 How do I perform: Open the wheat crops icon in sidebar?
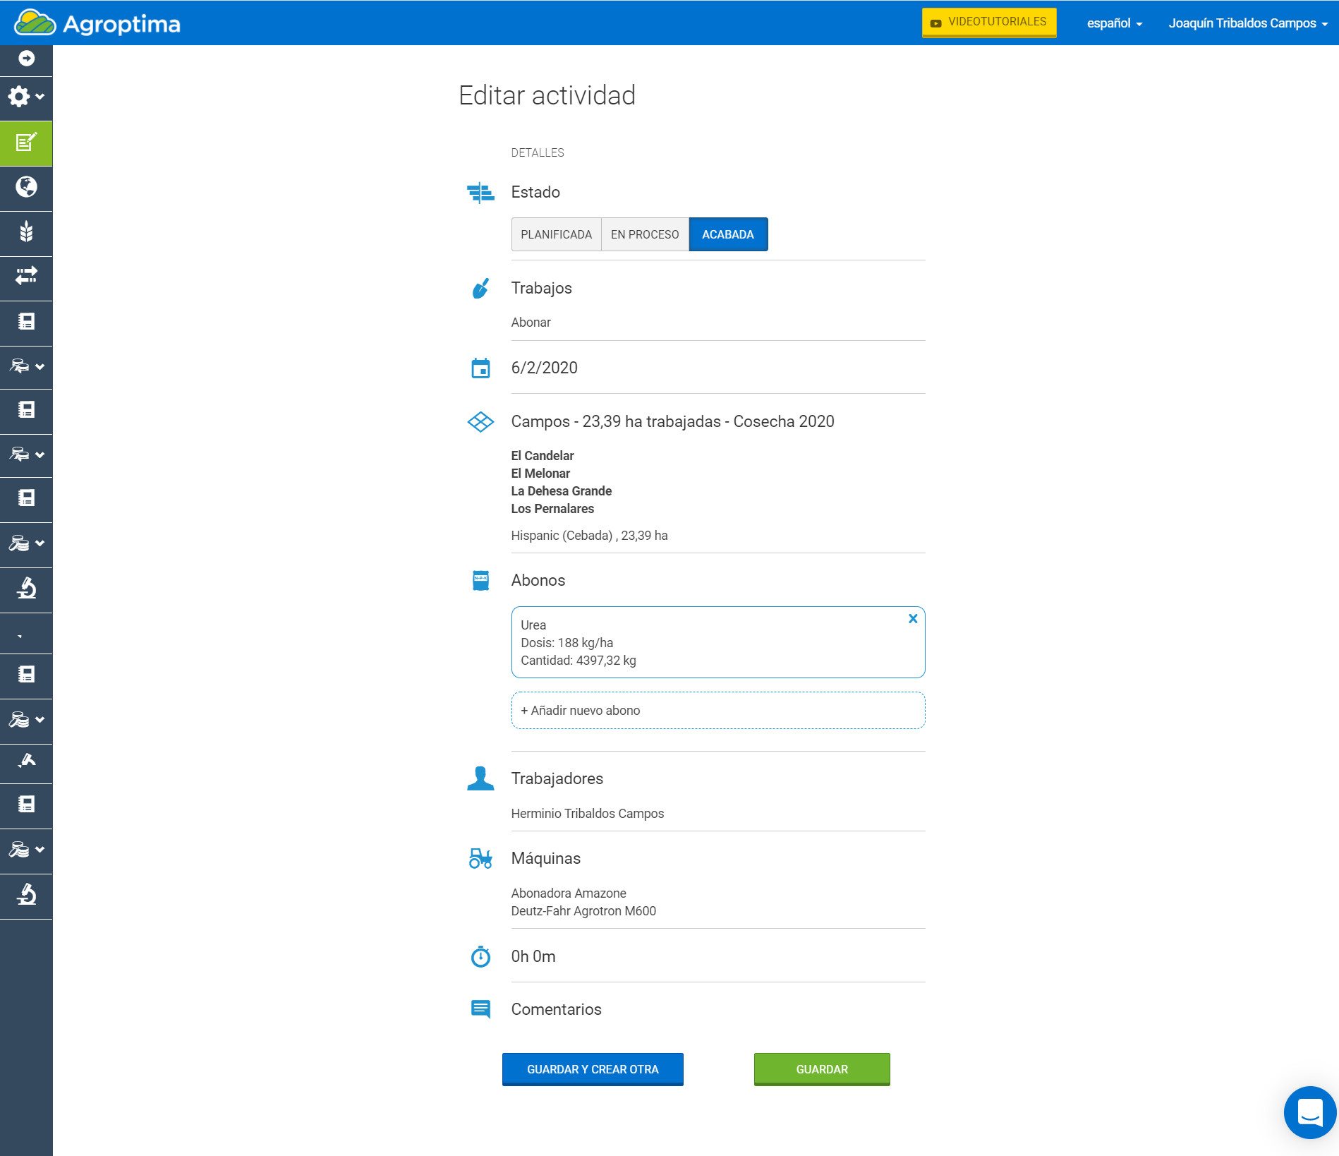26,231
